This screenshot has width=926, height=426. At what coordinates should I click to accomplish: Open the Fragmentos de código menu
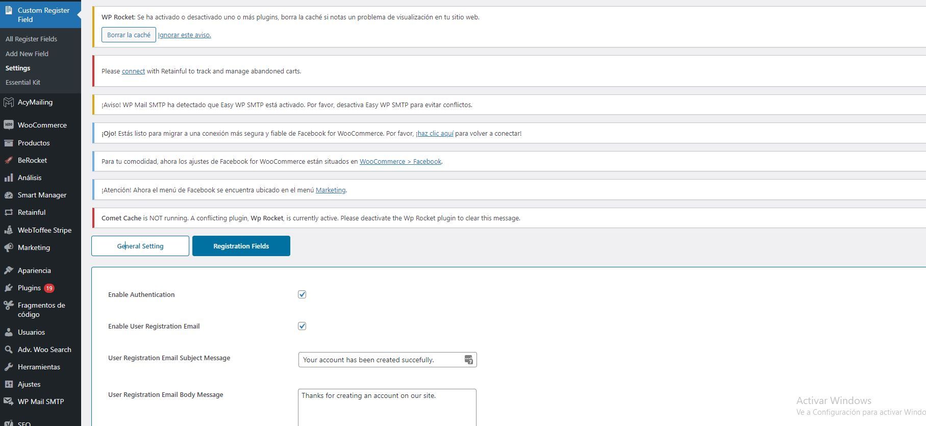point(40,310)
